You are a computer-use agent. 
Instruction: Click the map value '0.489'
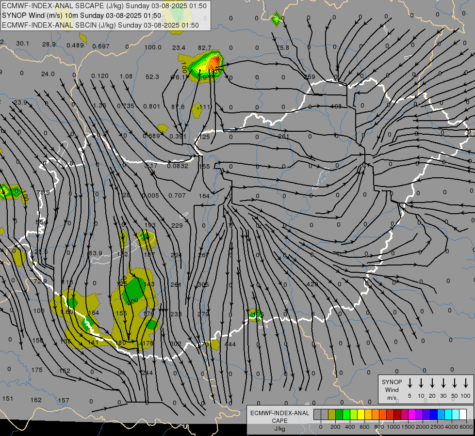point(75,46)
